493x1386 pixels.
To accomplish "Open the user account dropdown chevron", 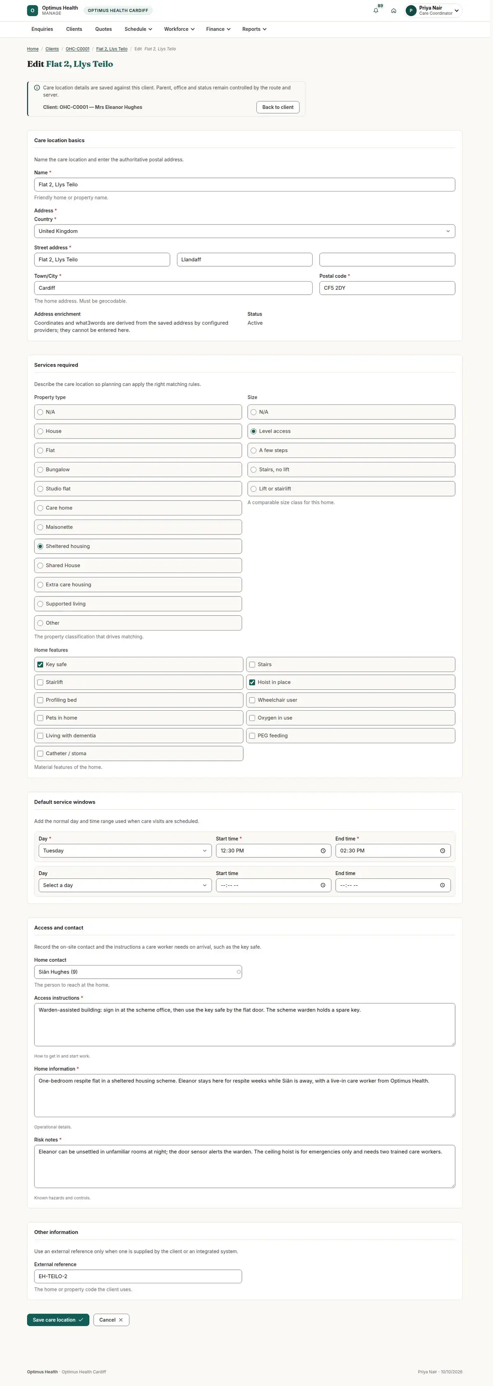I will click(x=456, y=11).
